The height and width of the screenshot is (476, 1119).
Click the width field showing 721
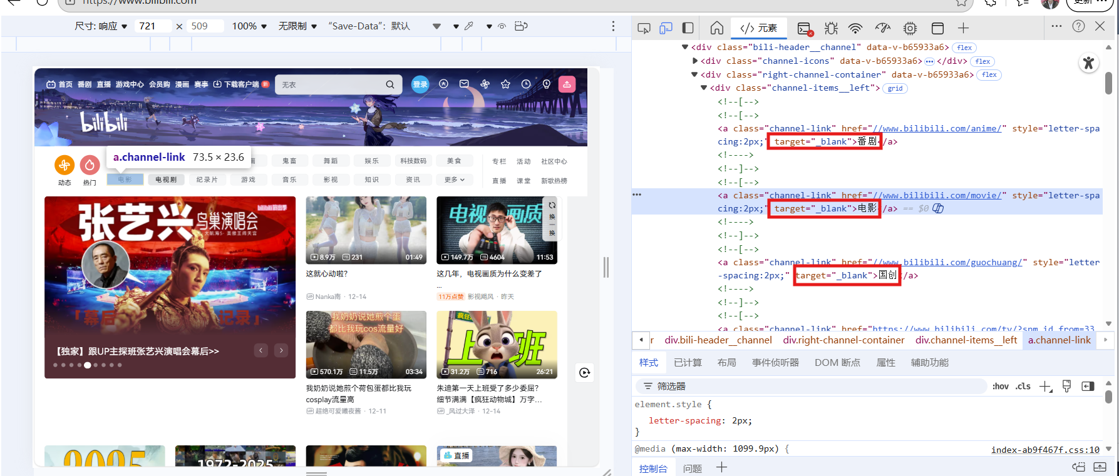point(153,26)
